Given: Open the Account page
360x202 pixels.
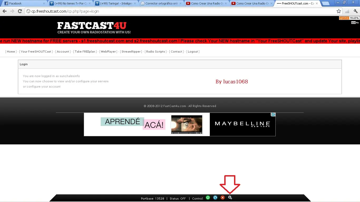Looking at the screenshot, I should 63,52.
